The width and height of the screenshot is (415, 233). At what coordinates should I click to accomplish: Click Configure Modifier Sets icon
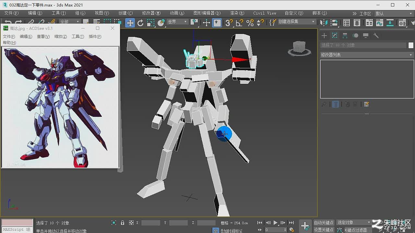[x=367, y=104]
